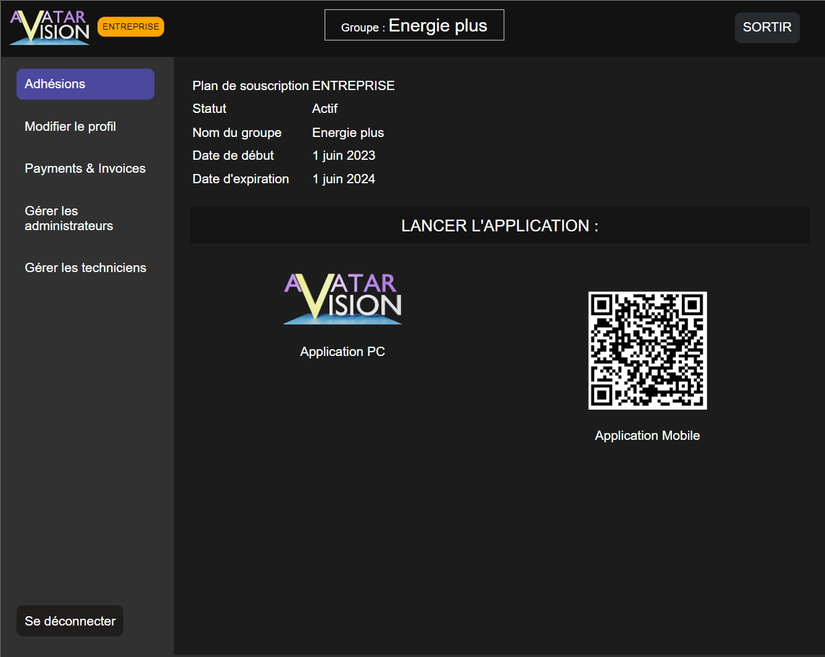The width and height of the screenshot is (825, 657).
Task: Click the SORTIR button
Action: (x=767, y=27)
